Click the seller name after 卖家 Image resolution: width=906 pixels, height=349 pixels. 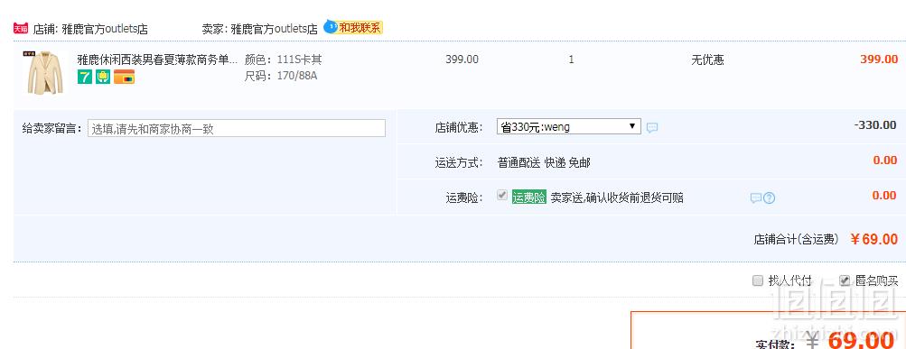274,30
